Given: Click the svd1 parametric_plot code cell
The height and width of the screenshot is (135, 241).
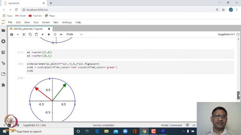Looking at the screenshot, I should (x=130, y=67).
